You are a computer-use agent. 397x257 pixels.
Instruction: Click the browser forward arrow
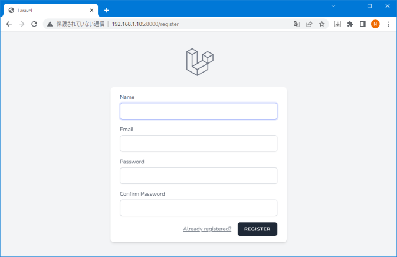22,24
